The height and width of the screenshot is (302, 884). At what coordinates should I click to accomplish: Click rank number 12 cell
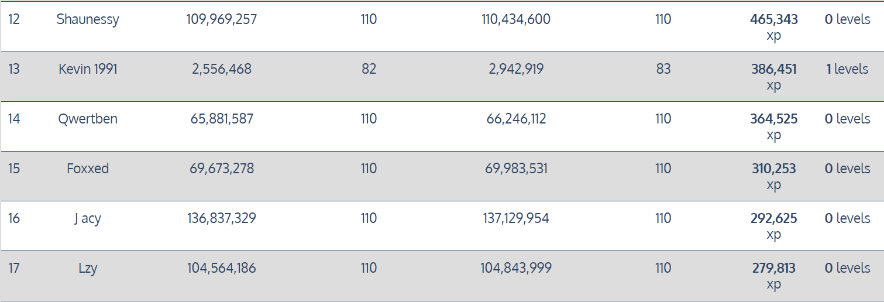click(14, 19)
